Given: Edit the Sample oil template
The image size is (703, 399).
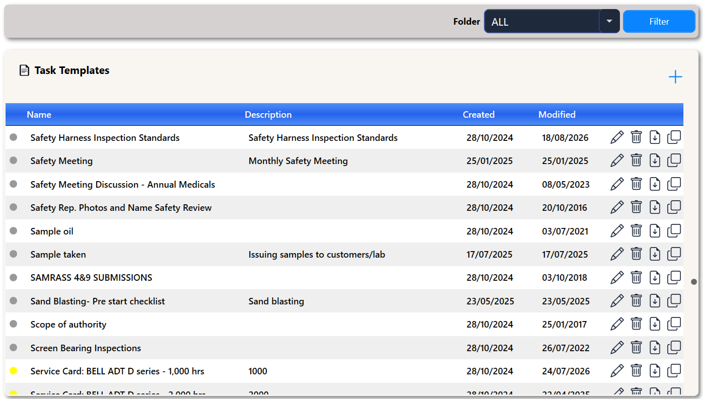Looking at the screenshot, I should tap(617, 231).
